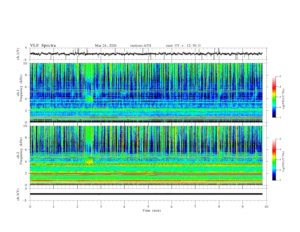This screenshot has height=232, width=300.
Task: Click the 8 minute tick on time axis
Action: tap(219, 206)
